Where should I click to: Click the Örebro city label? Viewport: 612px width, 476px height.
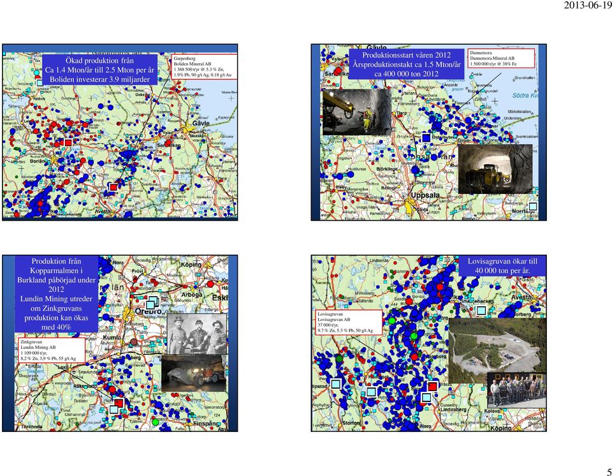pyautogui.click(x=148, y=312)
